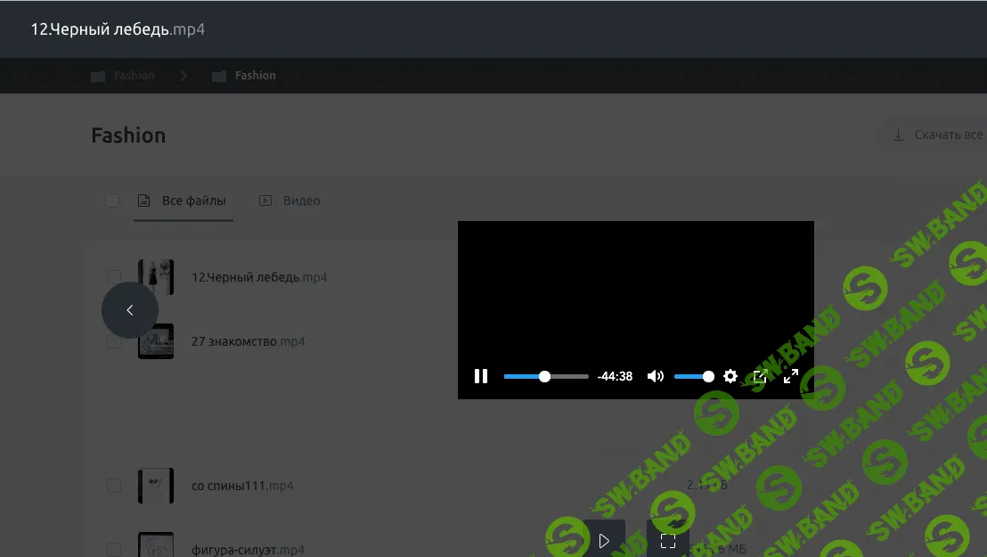Switch to Видео tab
The height and width of the screenshot is (557, 987).
pos(290,201)
